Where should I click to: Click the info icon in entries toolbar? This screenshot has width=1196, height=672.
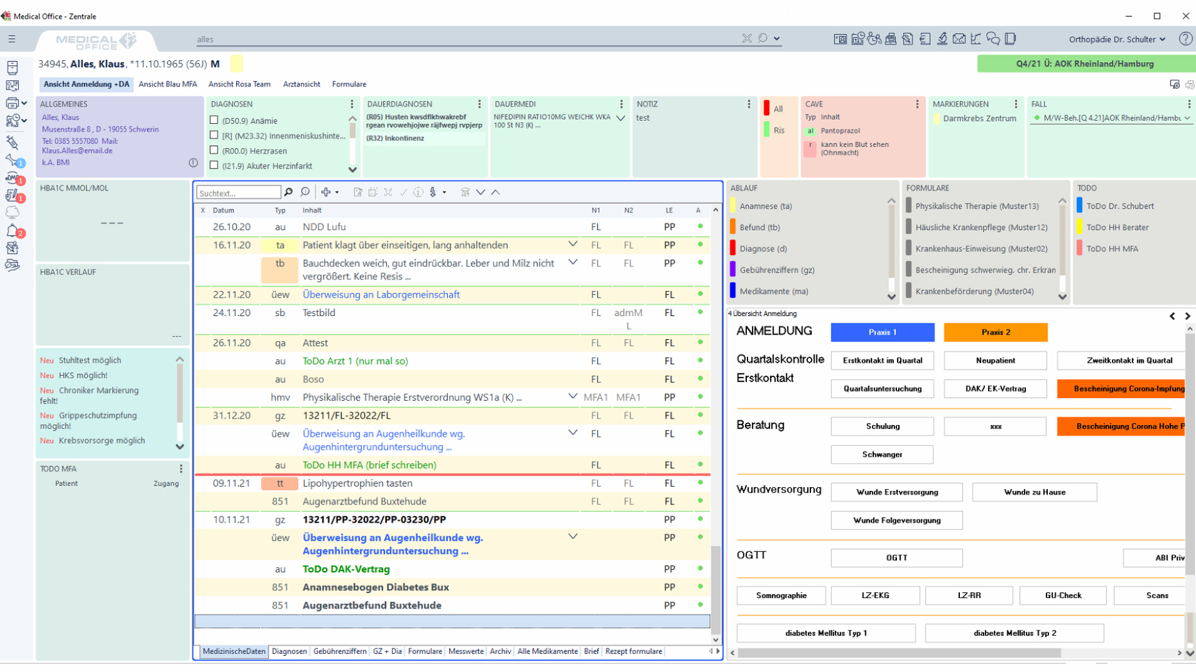[x=418, y=192]
